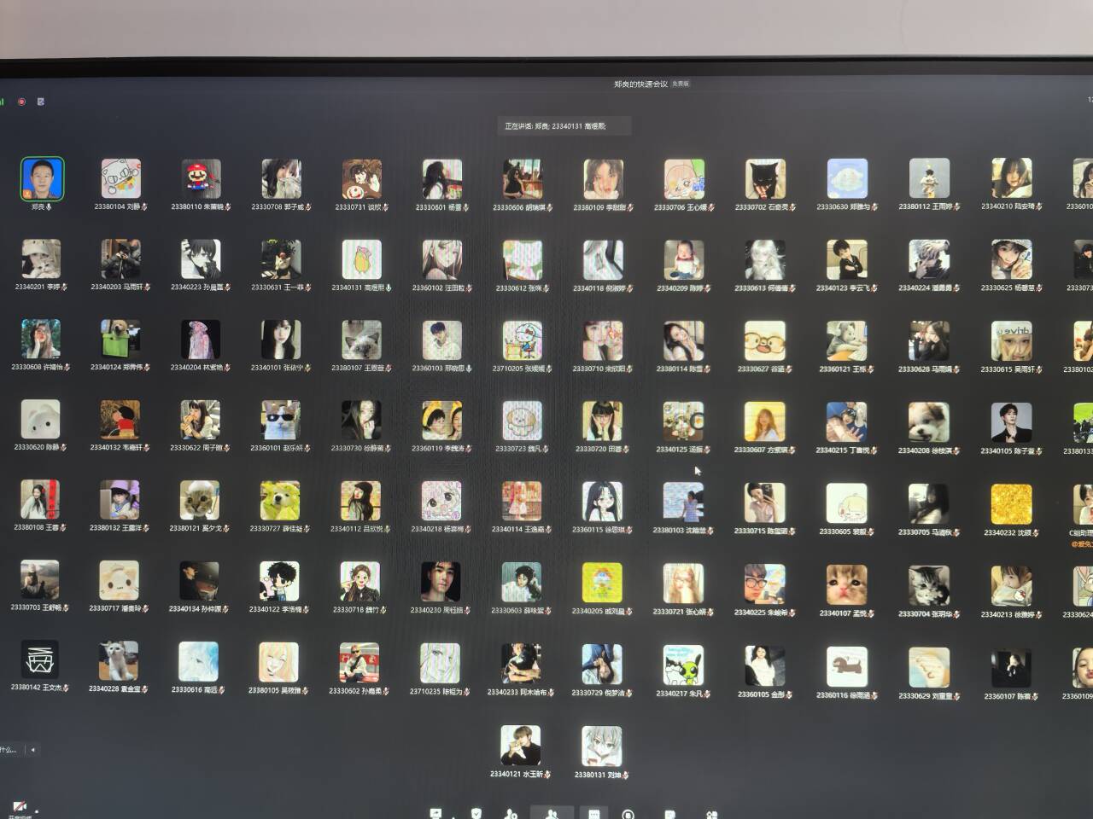
Task: Click the muted mic icon beside 23380142
Action: pyautogui.click(x=67, y=688)
